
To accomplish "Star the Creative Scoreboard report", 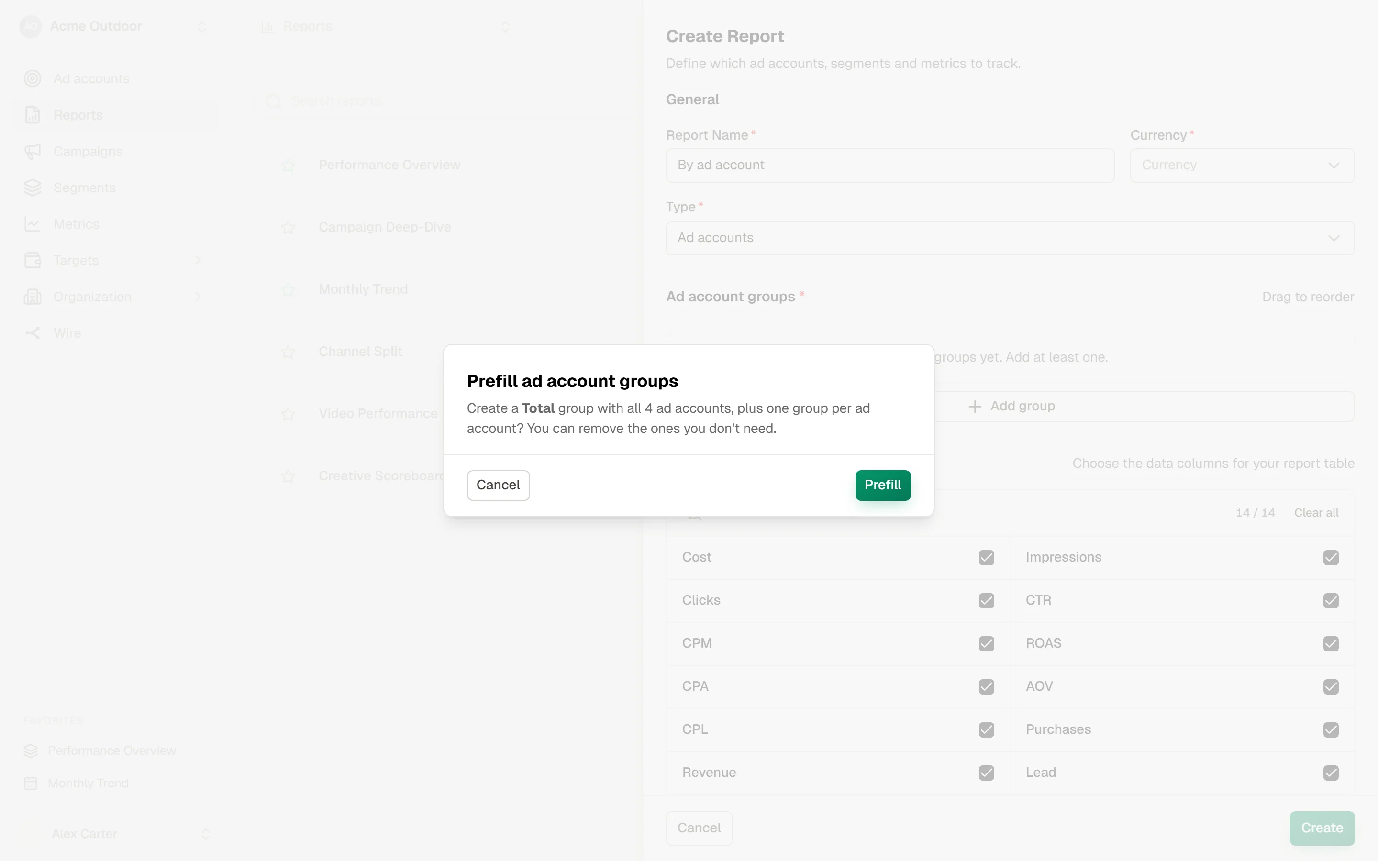I will point(288,475).
